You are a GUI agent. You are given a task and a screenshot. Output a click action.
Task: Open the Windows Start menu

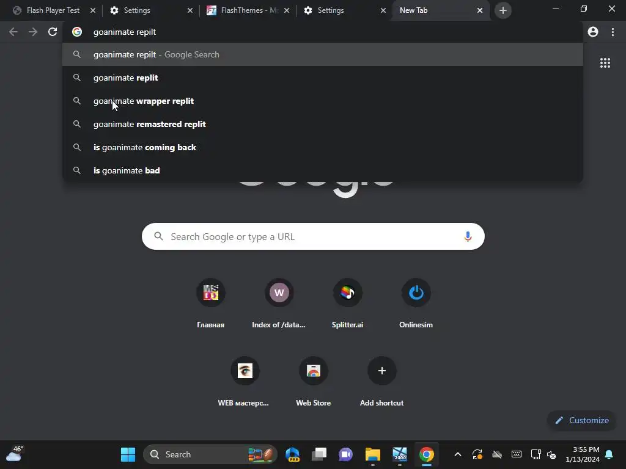[128, 454]
